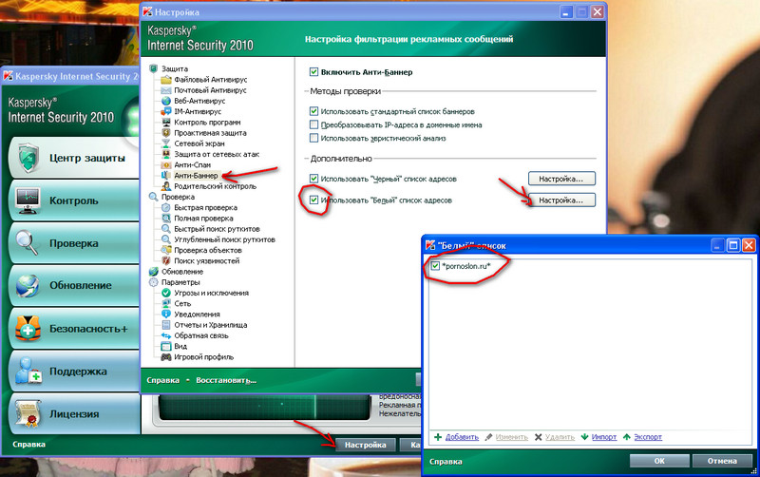Click the Поиск уязвимостей icon
The width and height of the screenshot is (760, 477).
pyautogui.click(x=166, y=260)
